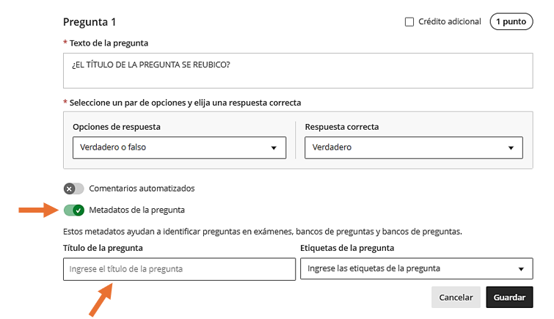Screen dimensions: 554x319
Task: Click the Respuesta correcta dropdown arrow
Action: pos(511,148)
